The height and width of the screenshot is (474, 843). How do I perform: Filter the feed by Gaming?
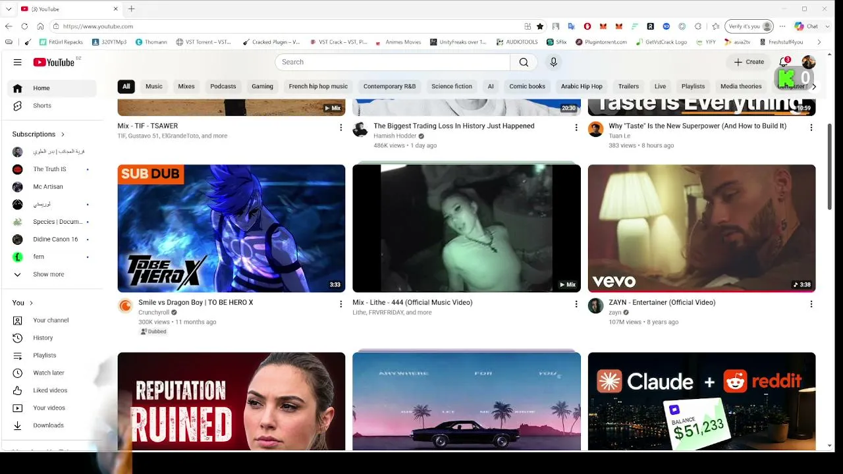coord(262,86)
